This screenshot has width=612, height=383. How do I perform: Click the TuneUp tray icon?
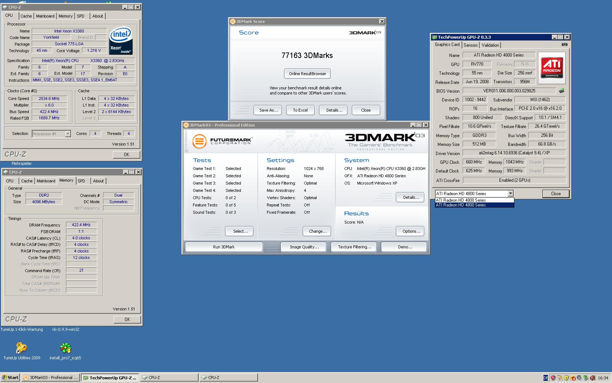[560, 378]
